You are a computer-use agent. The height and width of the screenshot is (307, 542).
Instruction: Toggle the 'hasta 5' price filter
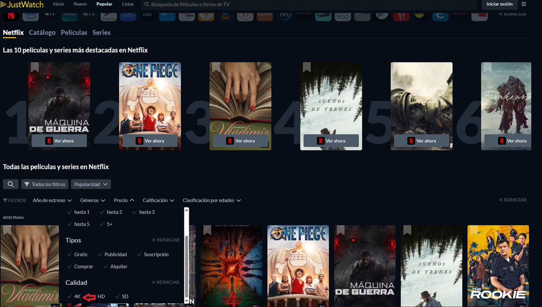click(78, 224)
